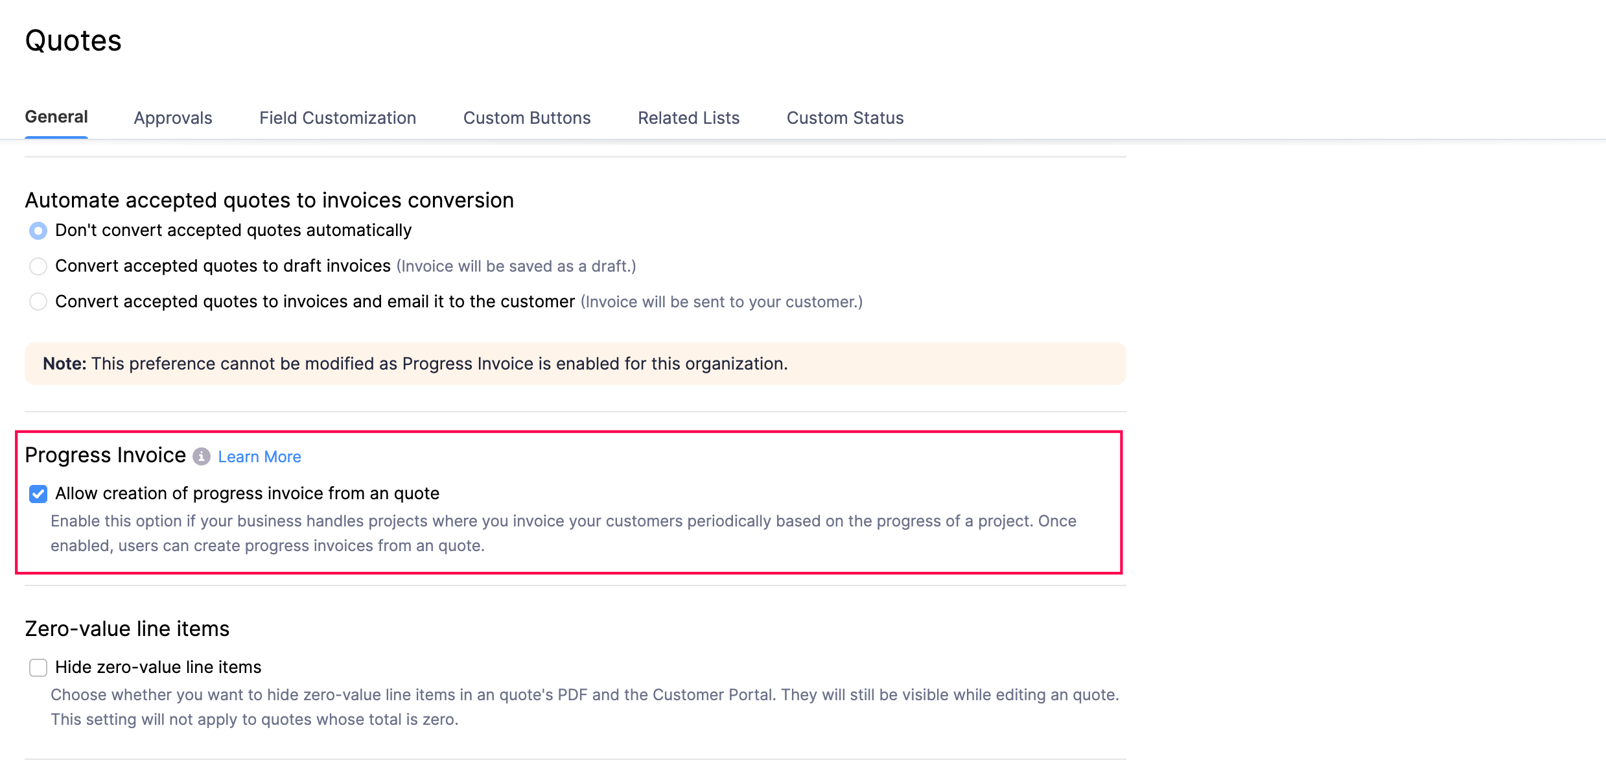Image resolution: width=1606 pixels, height=778 pixels.
Task: Click the 'Hide zero-value line items' label
Action: click(x=158, y=667)
